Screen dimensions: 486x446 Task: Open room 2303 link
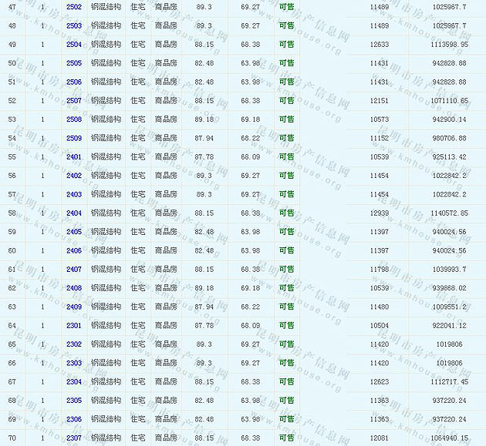click(x=74, y=363)
